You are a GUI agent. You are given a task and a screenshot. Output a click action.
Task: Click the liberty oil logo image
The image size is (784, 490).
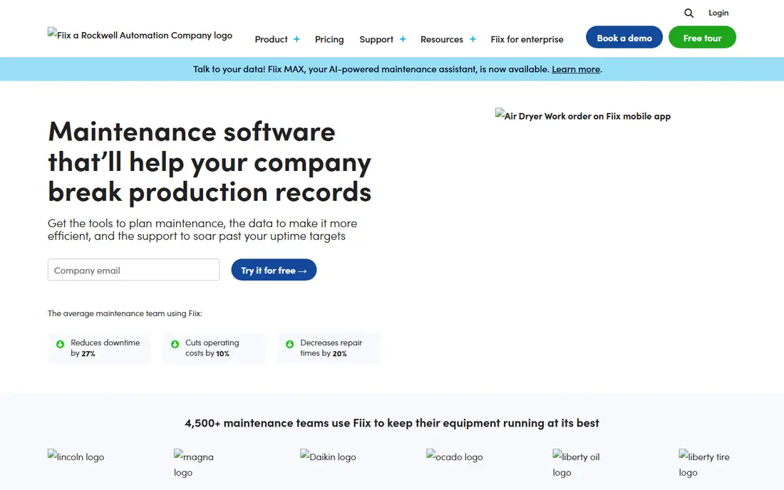click(x=576, y=464)
